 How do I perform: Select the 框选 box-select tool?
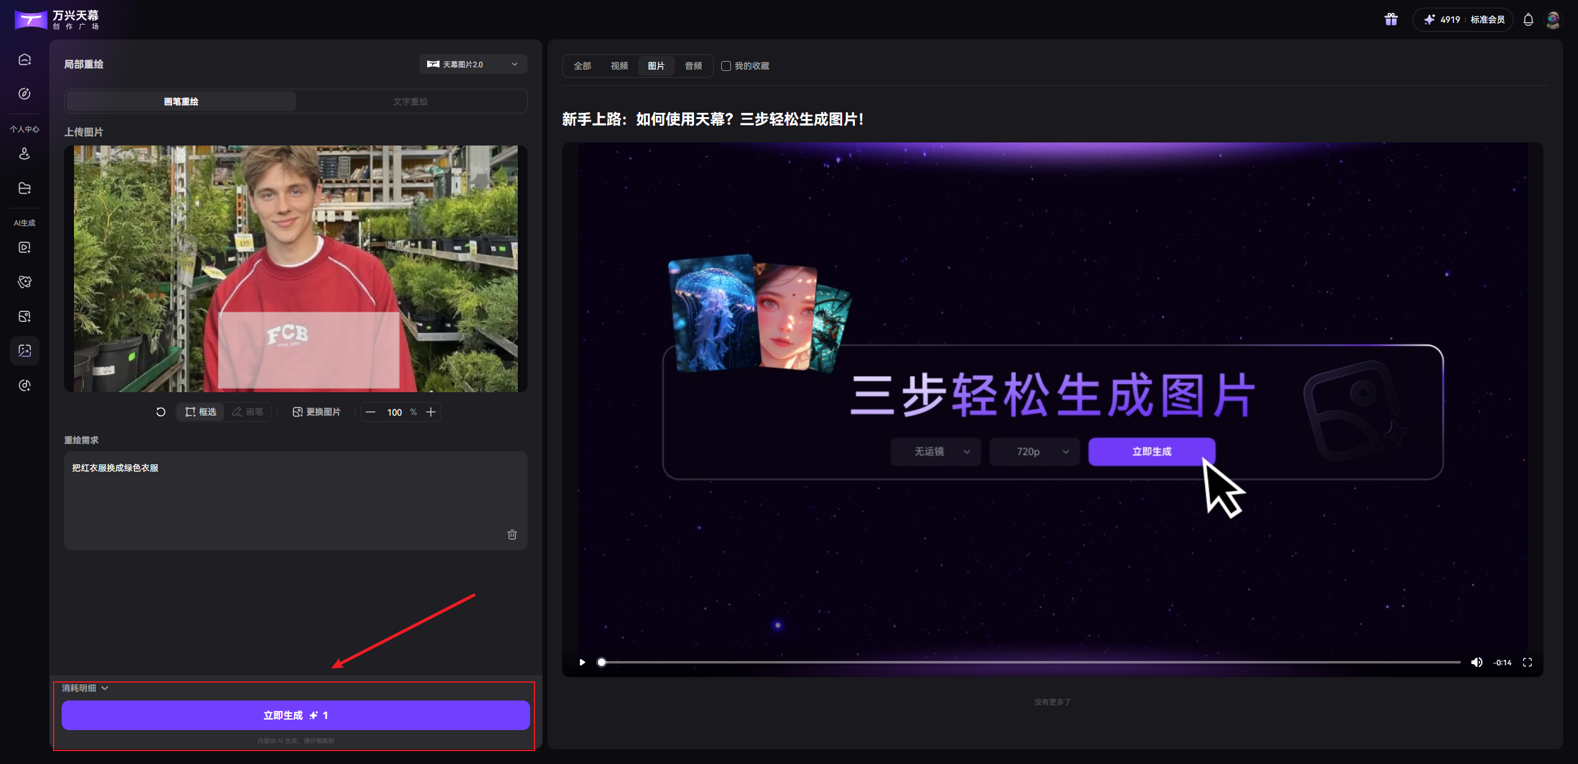click(x=200, y=412)
